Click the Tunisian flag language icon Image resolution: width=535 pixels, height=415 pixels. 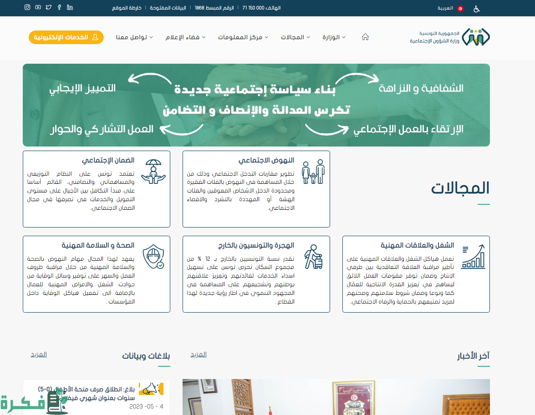click(x=460, y=8)
